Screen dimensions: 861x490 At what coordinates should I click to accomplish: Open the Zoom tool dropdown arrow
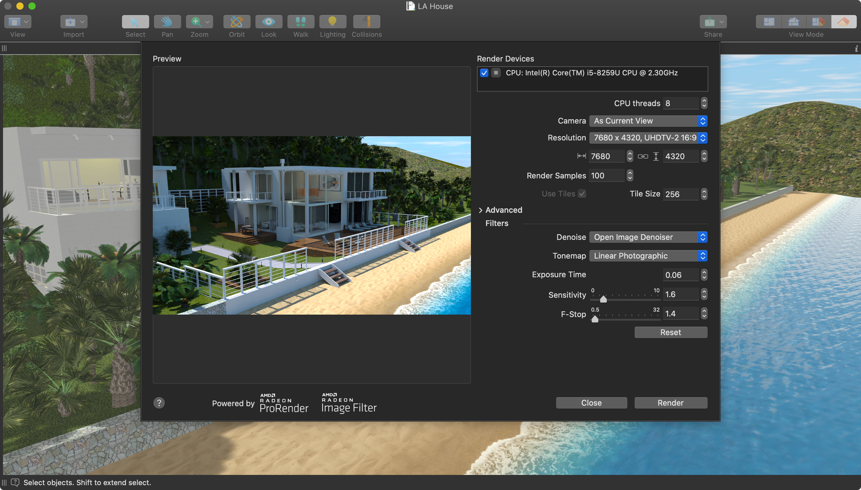(207, 22)
